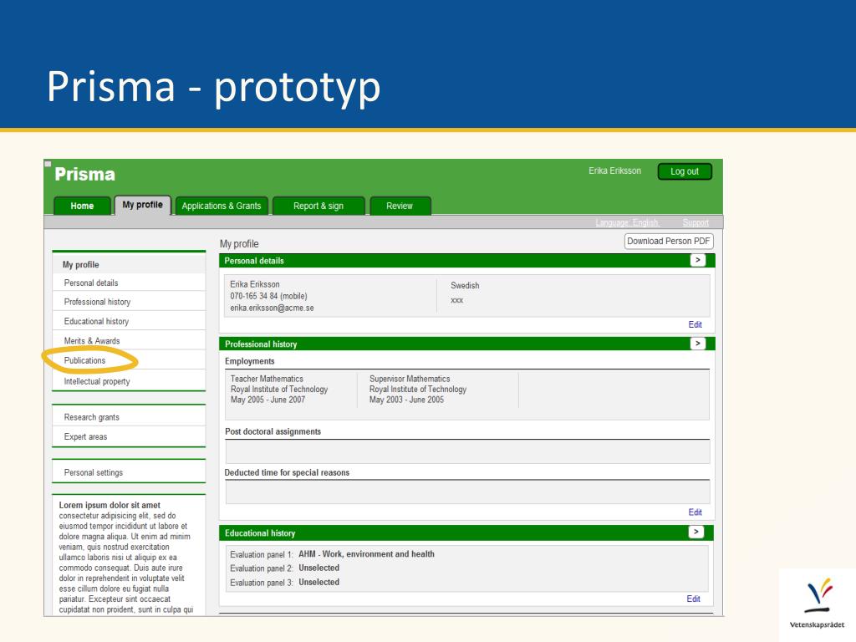The image size is (856, 642).
Task: Click the Swedish nationality text
Action: (x=465, y=286)
